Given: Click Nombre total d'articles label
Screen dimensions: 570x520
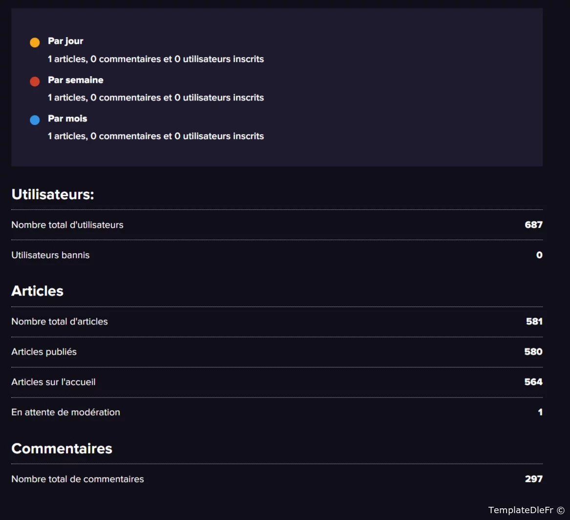Looking at the screenshot, I should 60,321.
